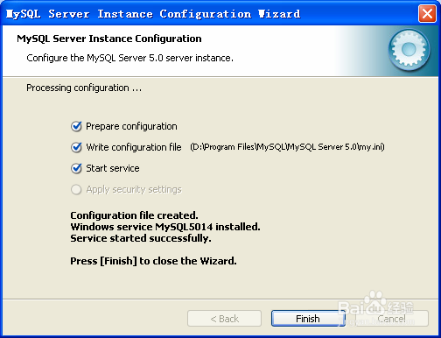
Task: Click the my.ini file path text
Action: coord(287,147)
